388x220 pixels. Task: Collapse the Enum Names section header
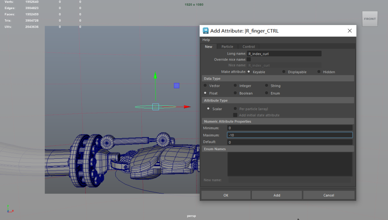(x=278, y=149)
